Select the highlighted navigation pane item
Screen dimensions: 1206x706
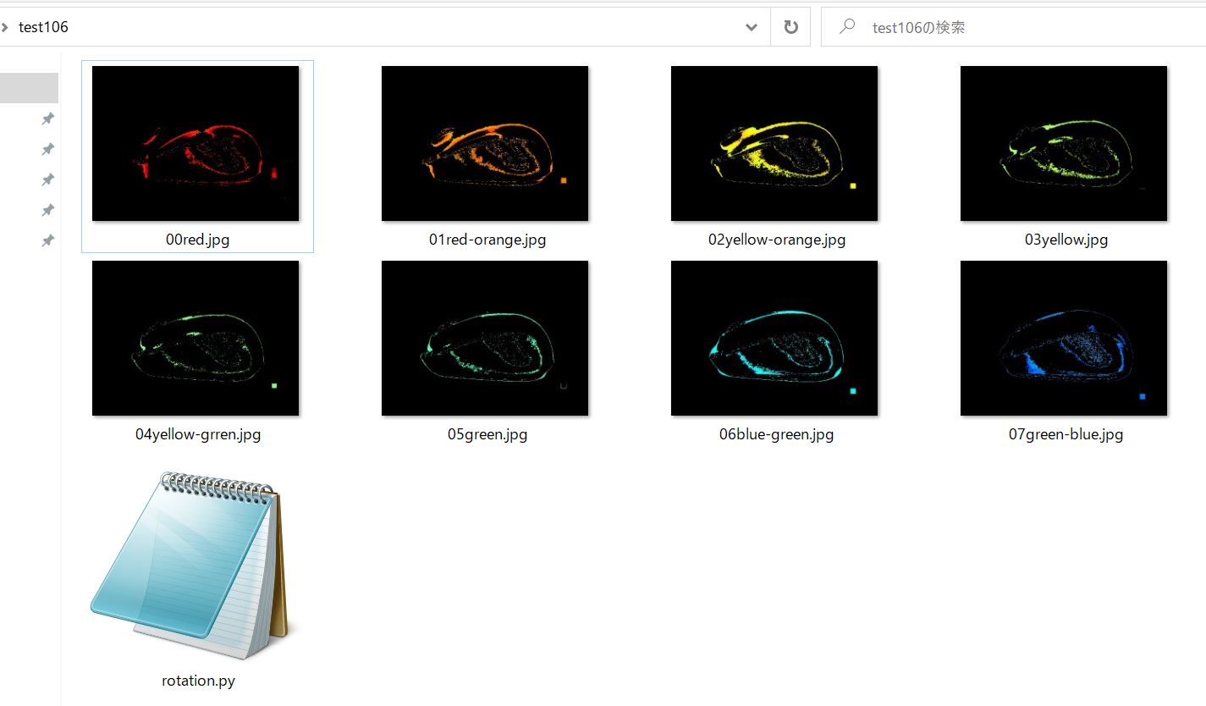pos(29,88)
